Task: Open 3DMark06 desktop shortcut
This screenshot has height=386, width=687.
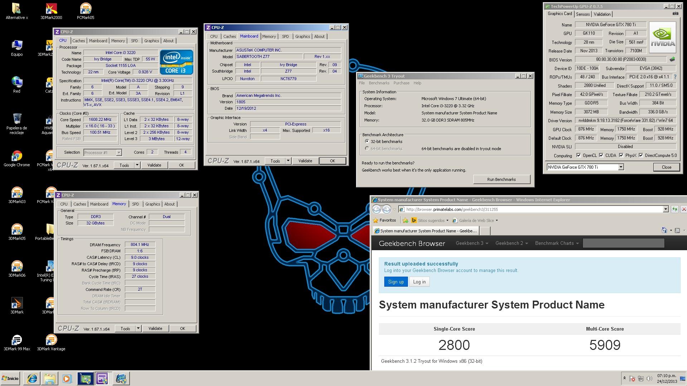Action: 17,269
